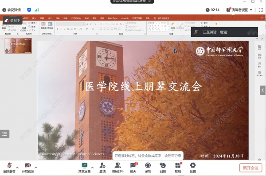This screenshot has height=176, width=266.
Task: Click the network signal strength icon
Action: pos(37,10)
